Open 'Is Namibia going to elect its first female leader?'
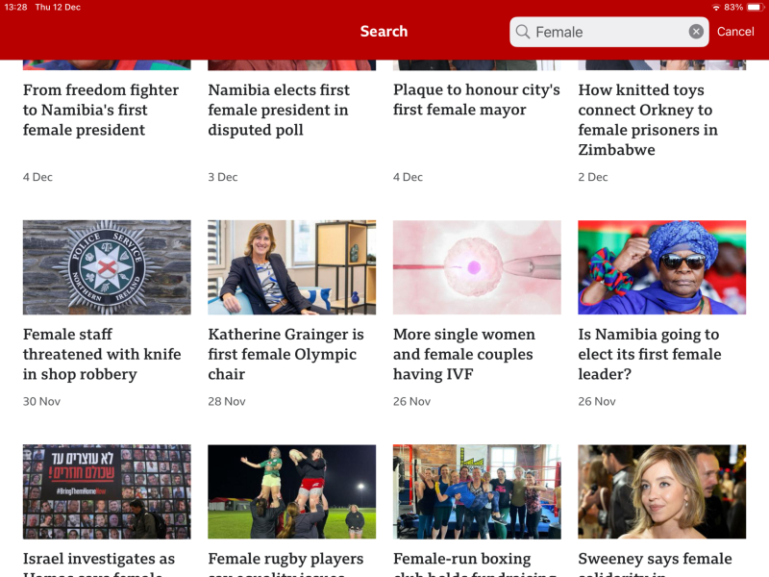This screenshot has width=769, height=577. point(659,354)
